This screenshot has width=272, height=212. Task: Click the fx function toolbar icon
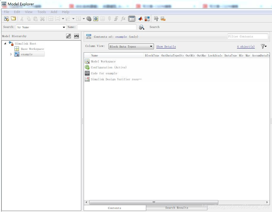[123, 19]
